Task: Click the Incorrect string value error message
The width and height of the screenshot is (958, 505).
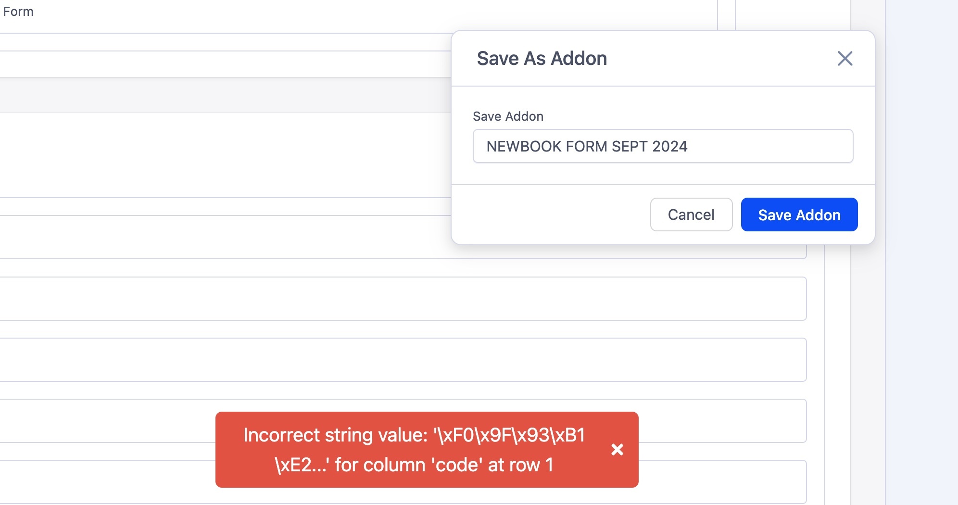Action: (x=414, y=450)
